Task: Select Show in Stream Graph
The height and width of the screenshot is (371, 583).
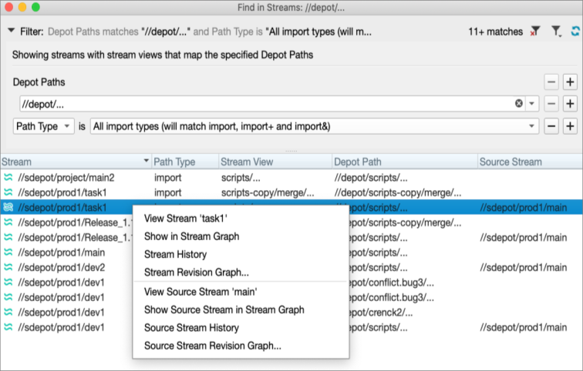Action: click(191, 236)
